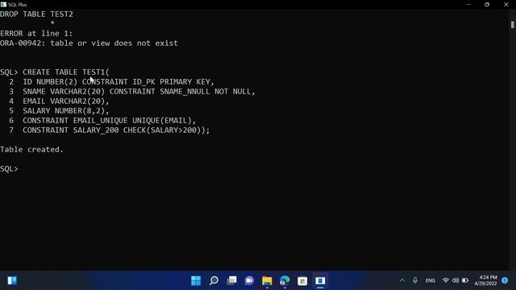Expand hidden system tray icons chevron
The width and height of the screenshot is (516, 290).
[x=402, y=280]
